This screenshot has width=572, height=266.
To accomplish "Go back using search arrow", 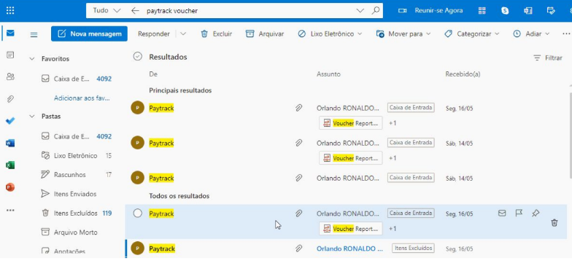I will coord(136,10).
